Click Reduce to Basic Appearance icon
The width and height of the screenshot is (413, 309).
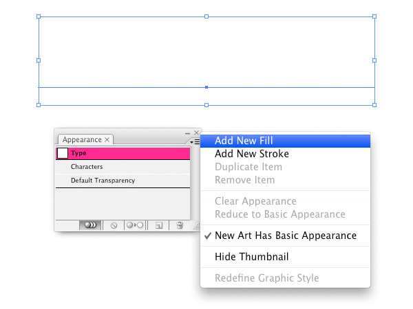tap(134, 225)
